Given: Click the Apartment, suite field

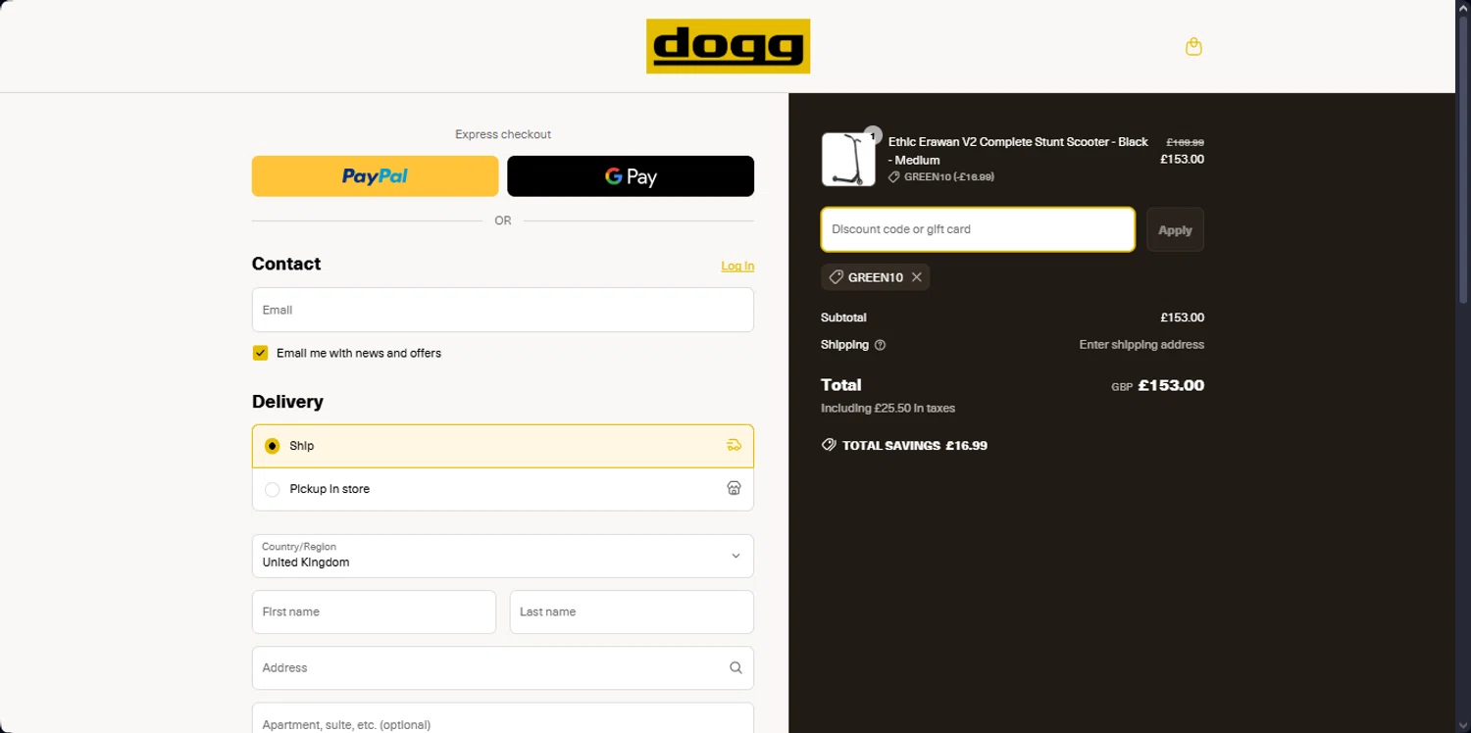Looking at the screenshot, I should point(503,719).
